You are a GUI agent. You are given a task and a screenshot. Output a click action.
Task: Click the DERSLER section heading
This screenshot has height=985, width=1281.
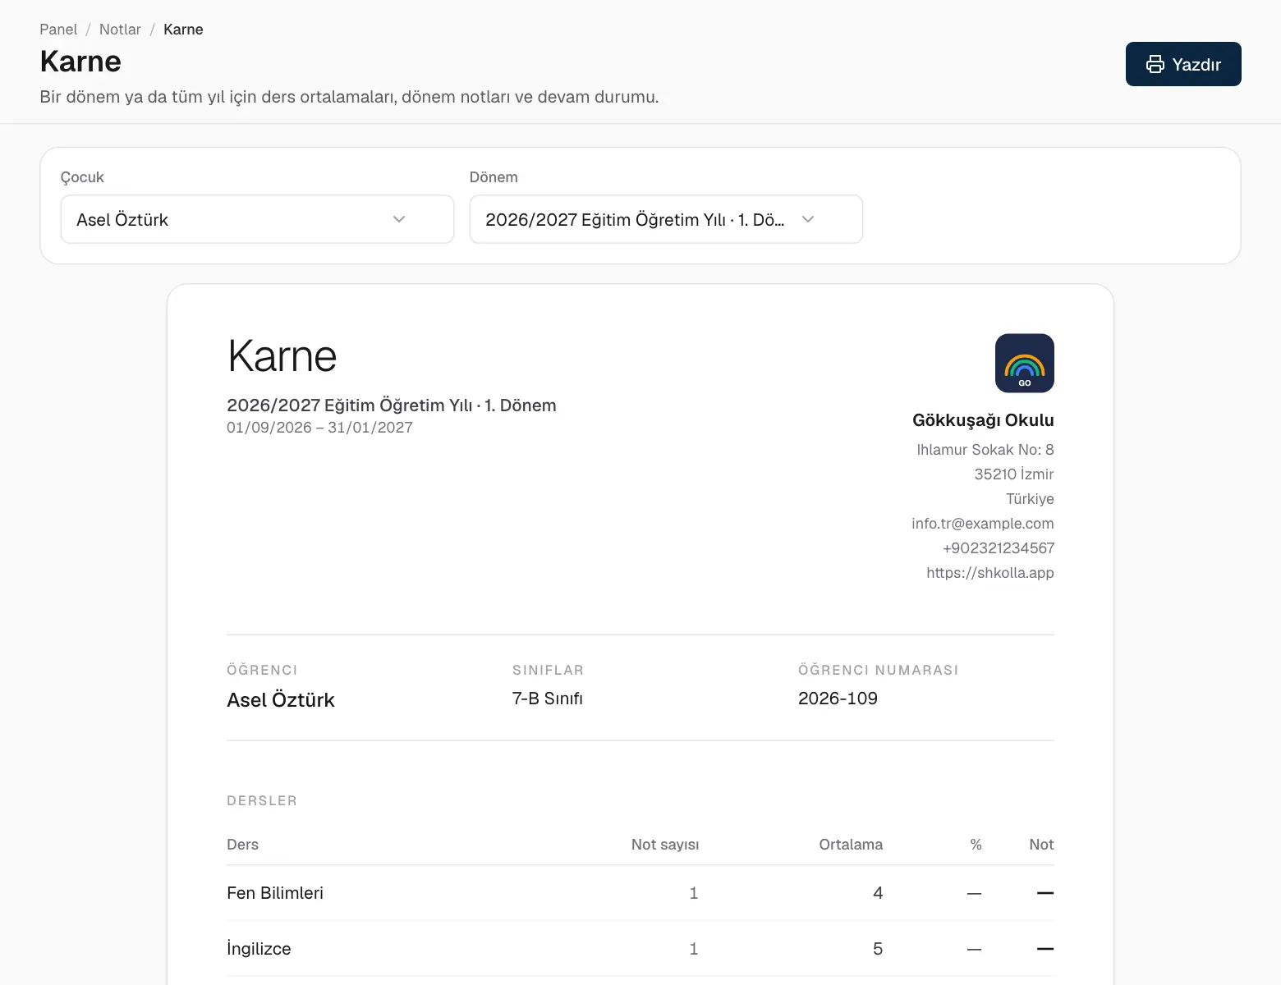[x=262, y=800]
